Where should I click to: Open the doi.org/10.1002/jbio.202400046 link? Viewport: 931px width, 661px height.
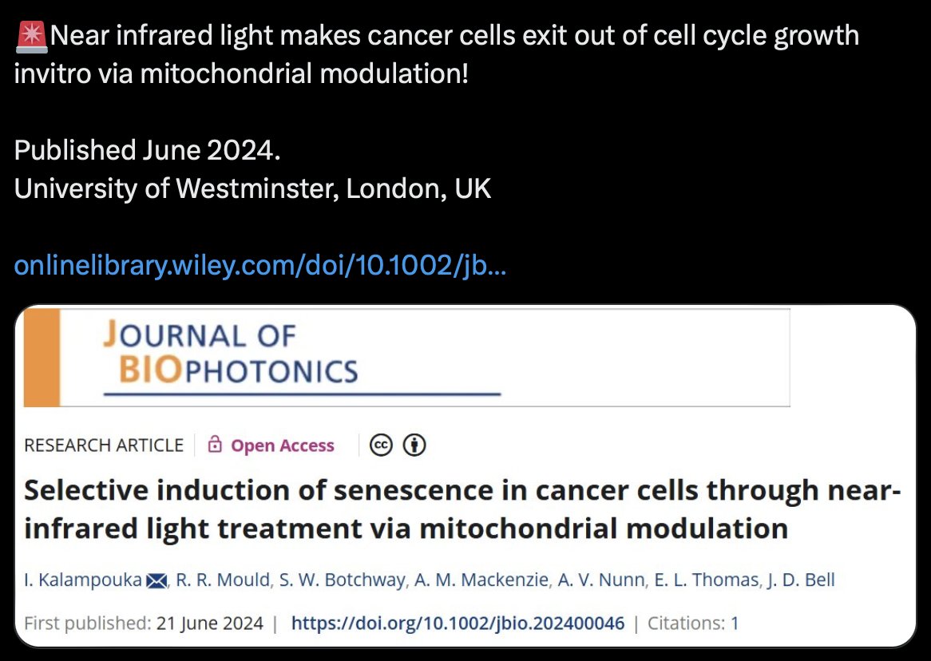[458, 623]
